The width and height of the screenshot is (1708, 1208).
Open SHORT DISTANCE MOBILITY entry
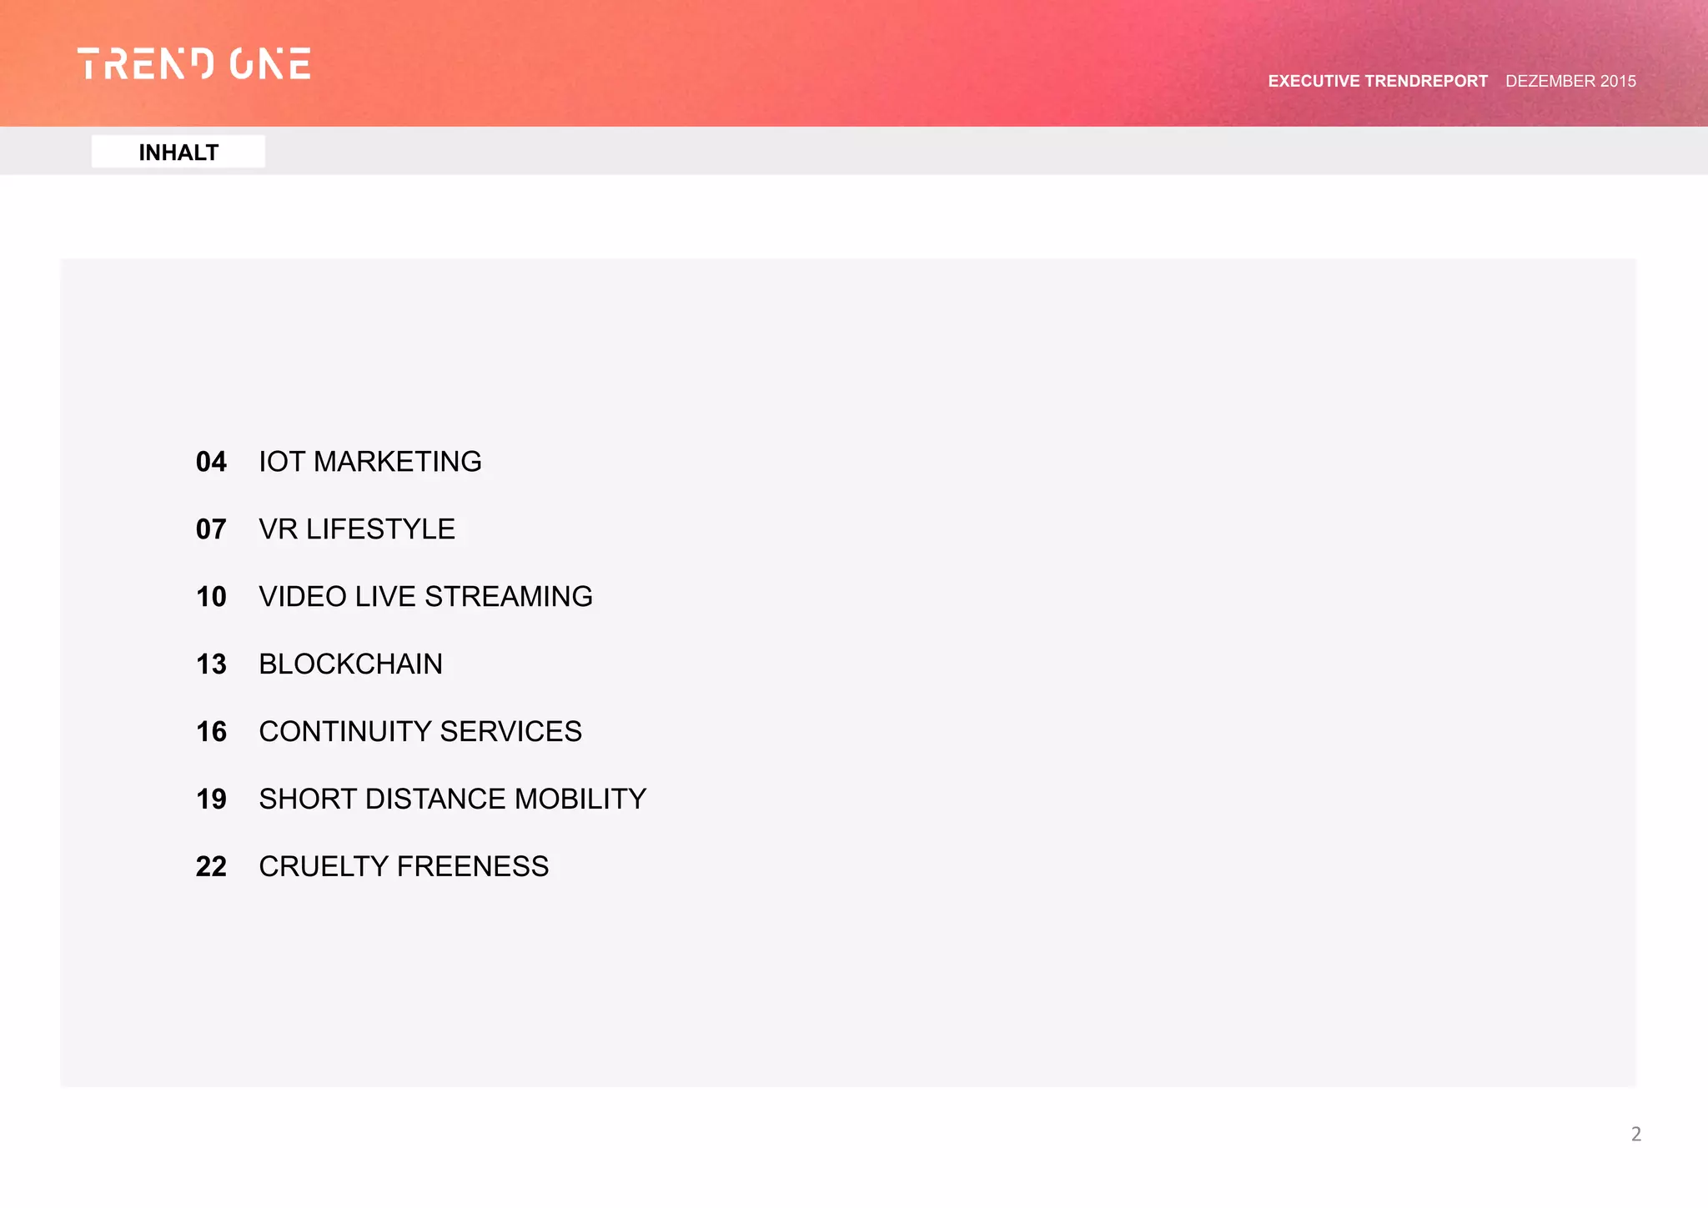click(452, 799)
